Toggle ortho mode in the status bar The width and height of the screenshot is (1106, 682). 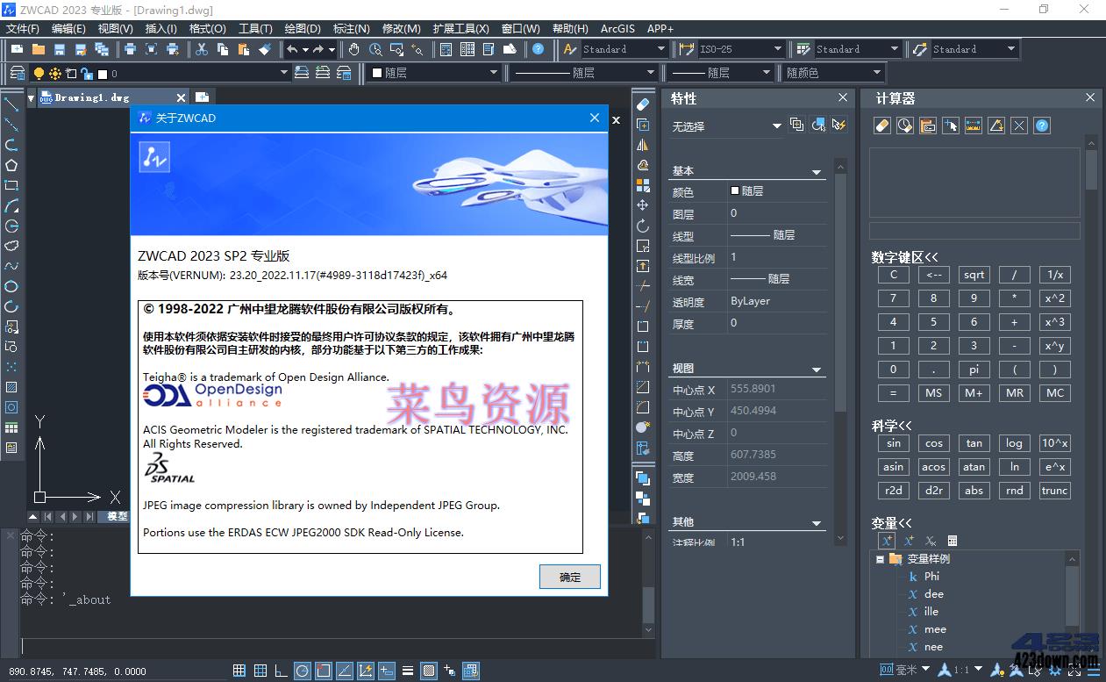(x=281, y=670)
